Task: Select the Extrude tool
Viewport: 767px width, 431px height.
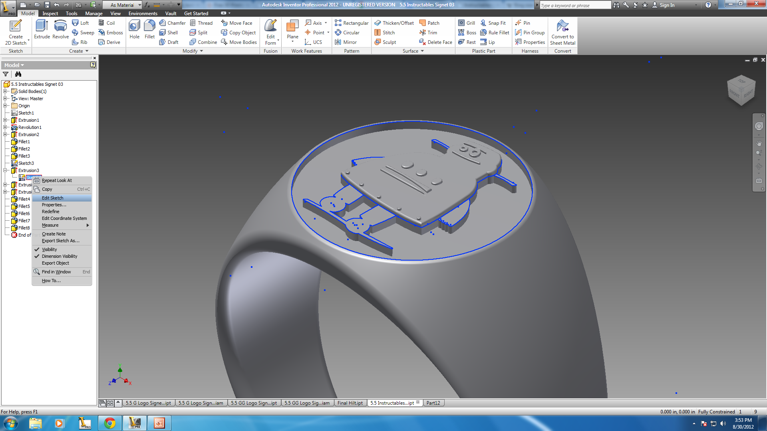Action: (x=42, y=30)
